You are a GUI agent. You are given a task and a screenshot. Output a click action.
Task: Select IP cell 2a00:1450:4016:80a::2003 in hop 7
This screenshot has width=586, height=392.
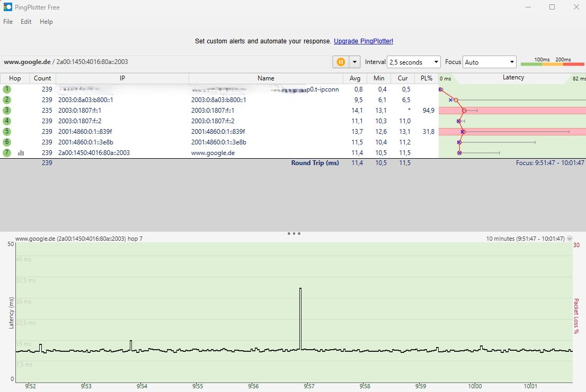(94, 152)
